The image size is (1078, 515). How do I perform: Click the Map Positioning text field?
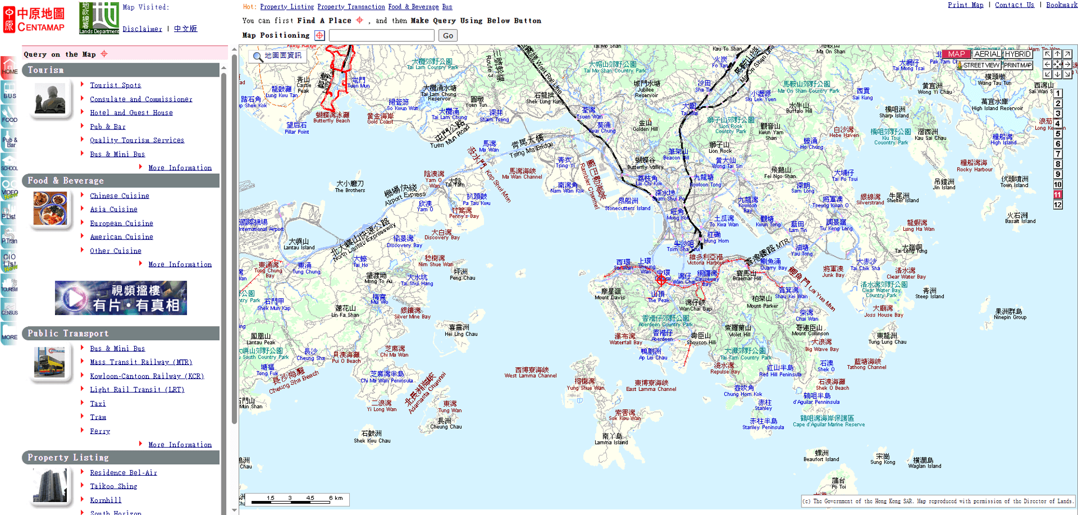[x=382, y=36]
